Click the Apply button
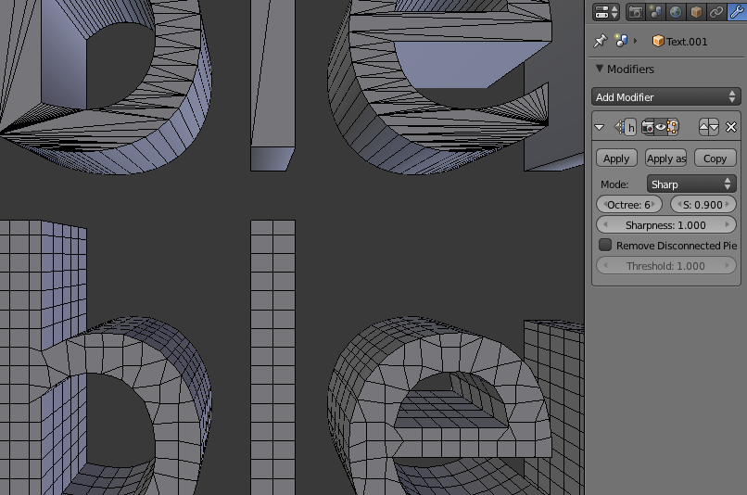 coord(616,159)
